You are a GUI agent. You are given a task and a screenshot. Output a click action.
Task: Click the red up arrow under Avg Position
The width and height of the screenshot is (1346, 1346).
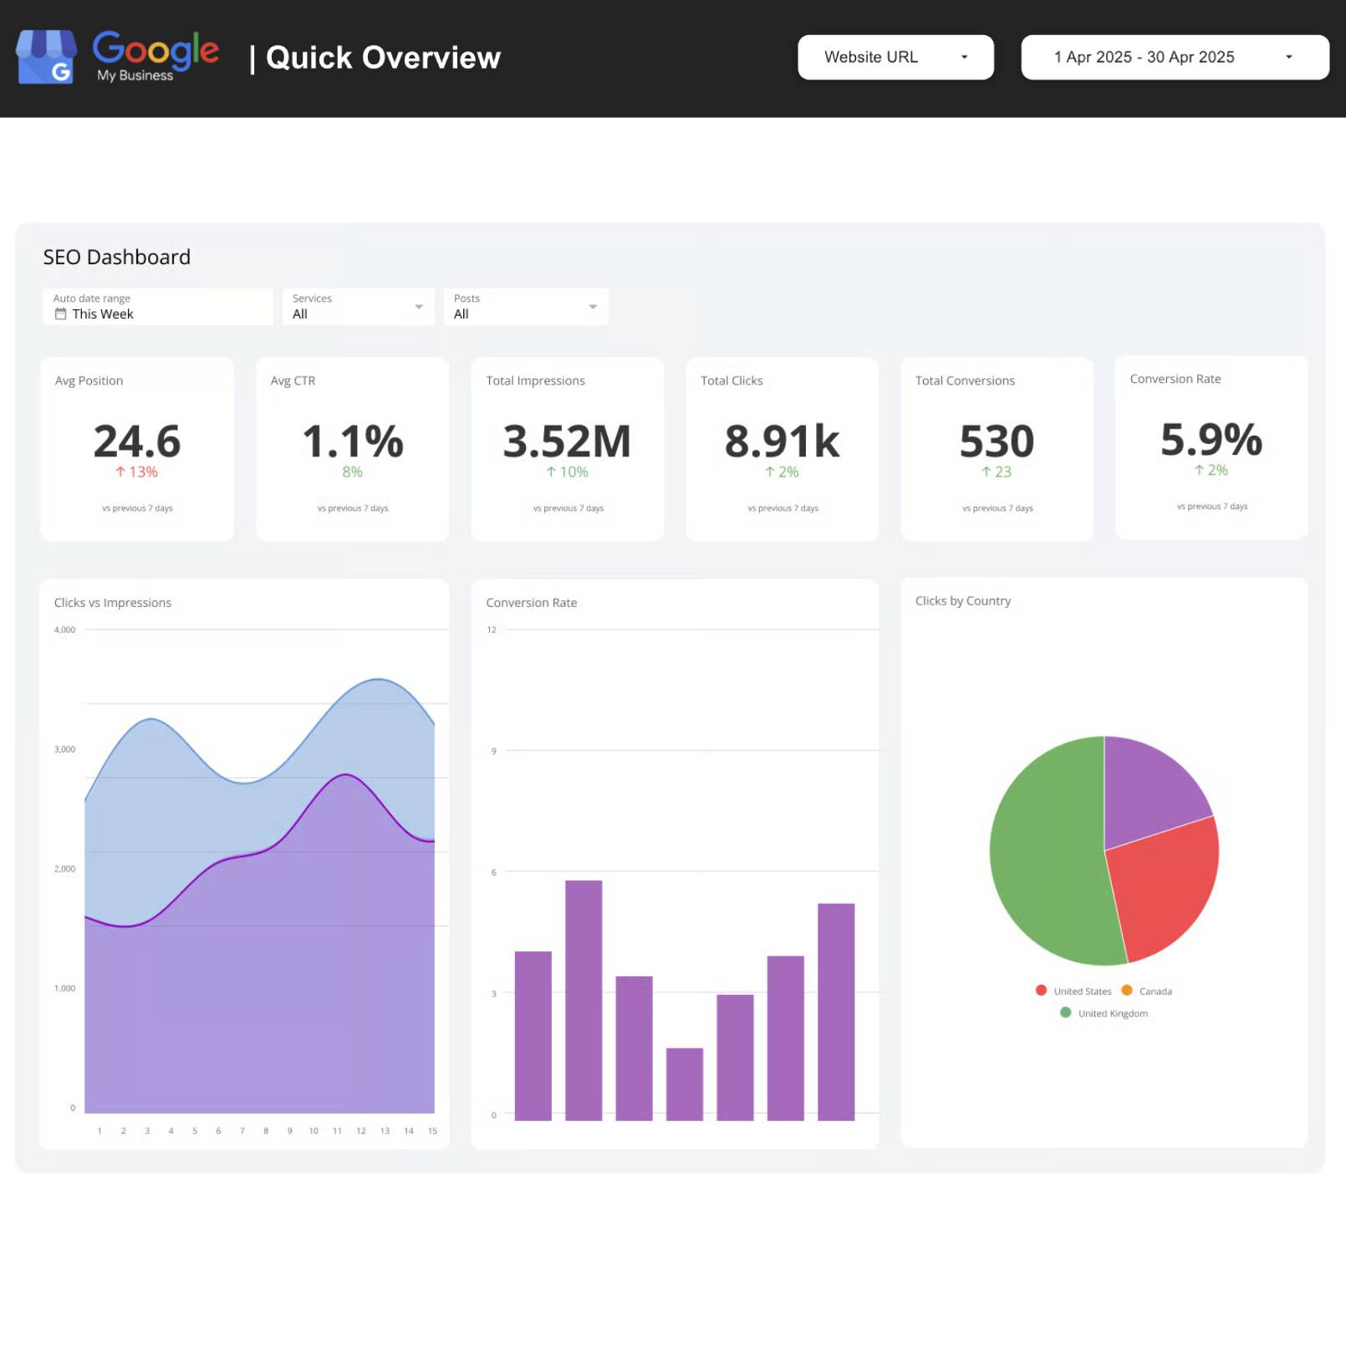pyautogui.click(x=120, y=472)
